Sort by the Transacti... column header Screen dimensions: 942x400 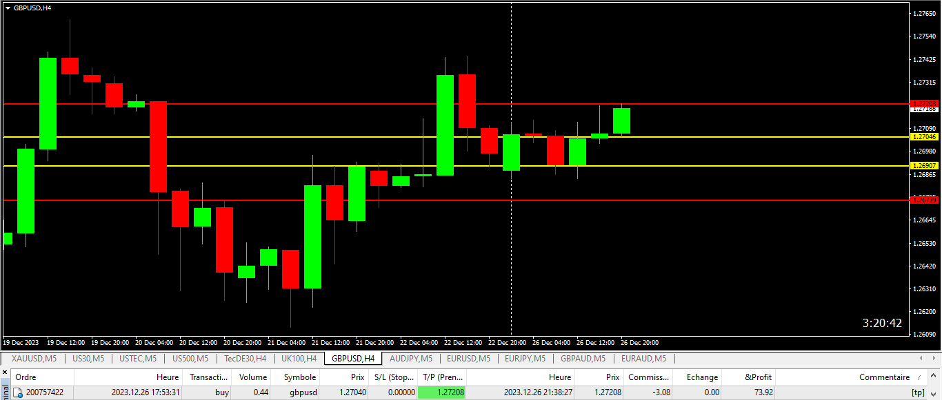pos(208,377)
